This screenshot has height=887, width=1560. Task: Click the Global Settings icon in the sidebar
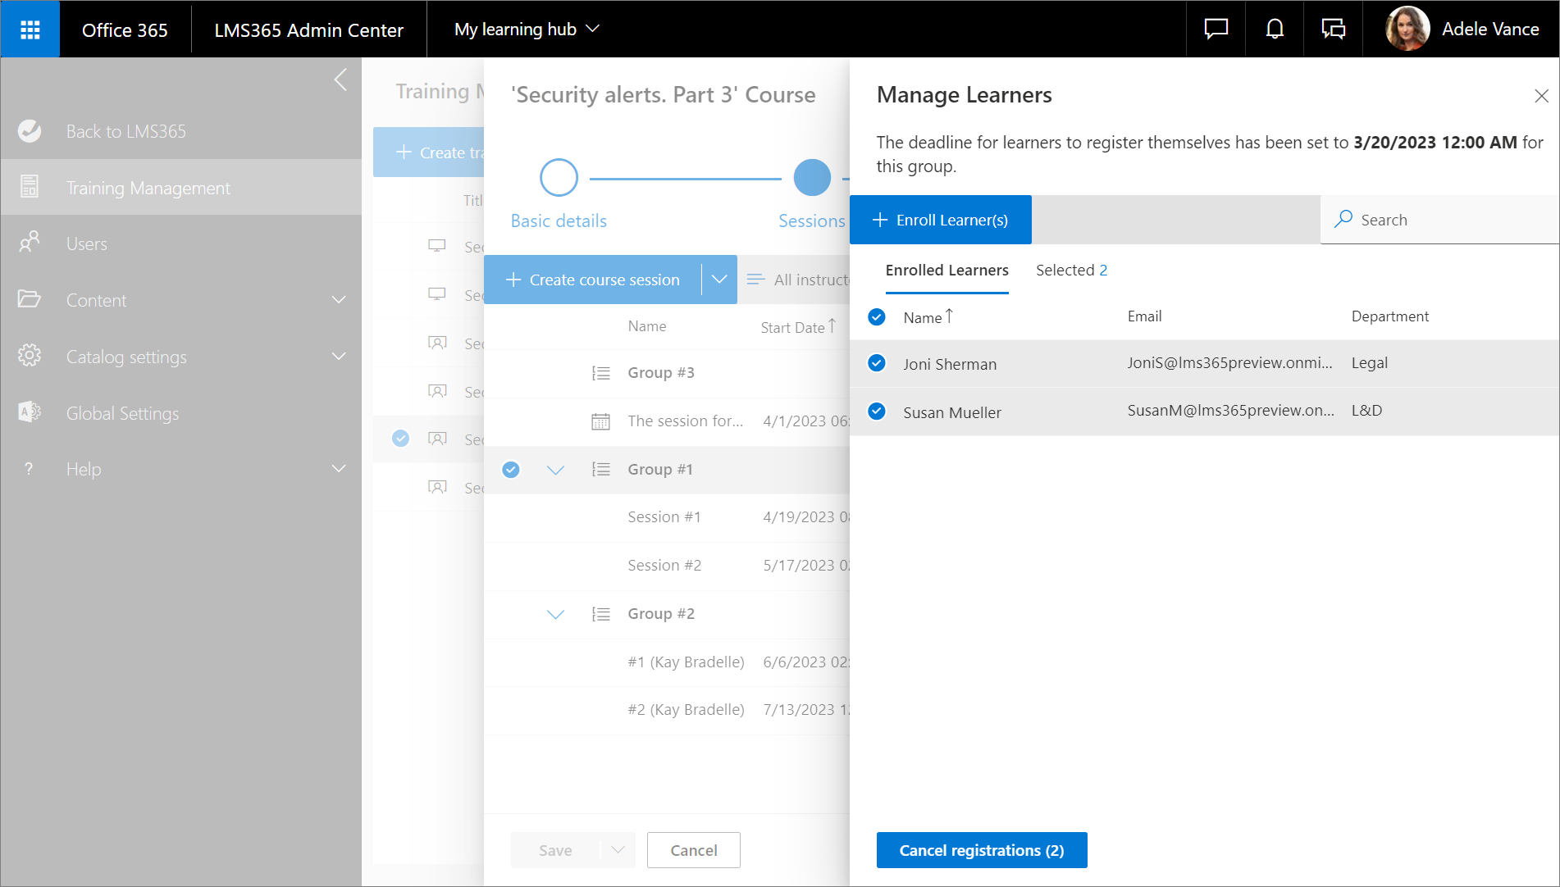(30, 412)
